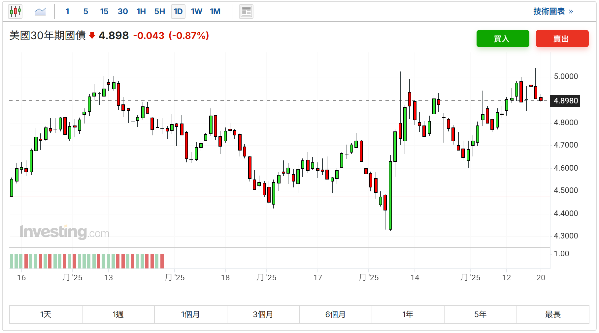Click the (-0.87%) percent change
The height and width of the screenshot is (333, 599).
(x=189, y=36)
